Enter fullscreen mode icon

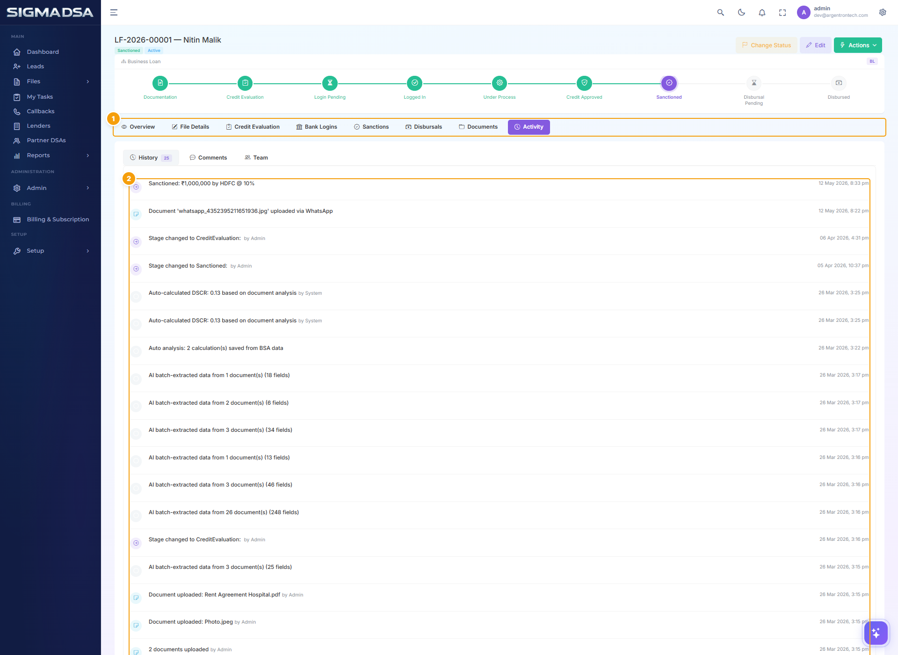tap(782, 13)
